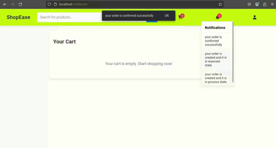Screen dimensions: 276x148
Task: Click the 'Your Cart' heading
Action: [64, 42]
